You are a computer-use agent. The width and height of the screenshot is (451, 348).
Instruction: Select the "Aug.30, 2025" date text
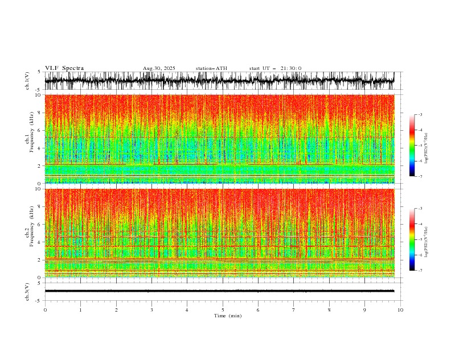pos(159,68)
